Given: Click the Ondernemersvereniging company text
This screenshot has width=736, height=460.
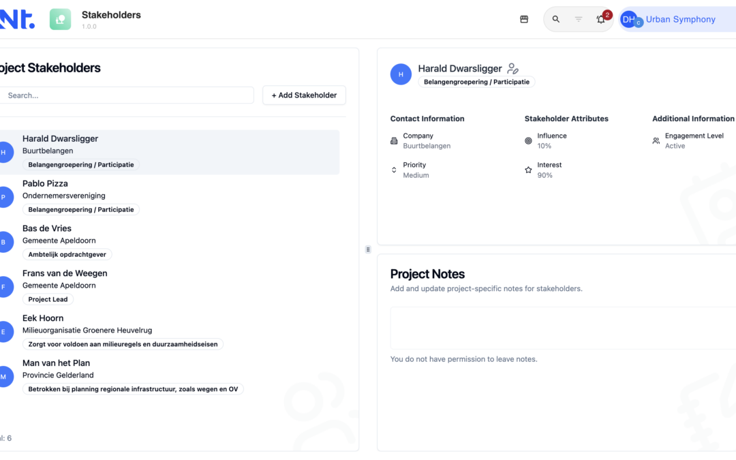Looking at the screenshot, I should pos(64,196).
